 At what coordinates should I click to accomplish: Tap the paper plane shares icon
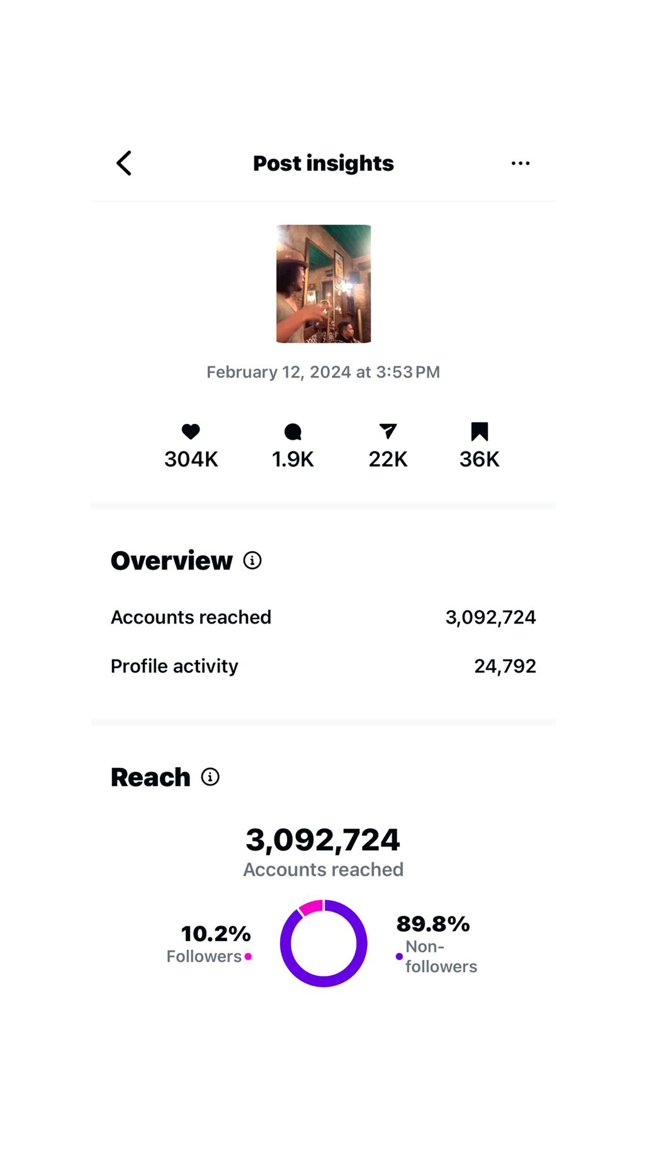click(388, 431)
